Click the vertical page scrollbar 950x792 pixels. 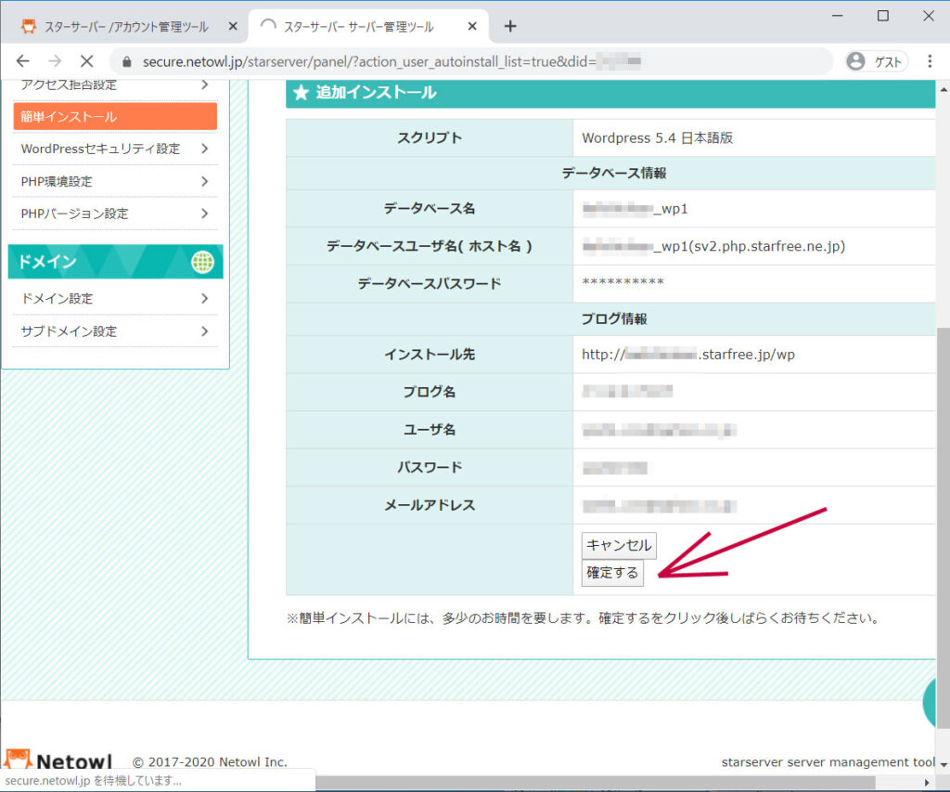pyautogui.click(x=944, y=527)
